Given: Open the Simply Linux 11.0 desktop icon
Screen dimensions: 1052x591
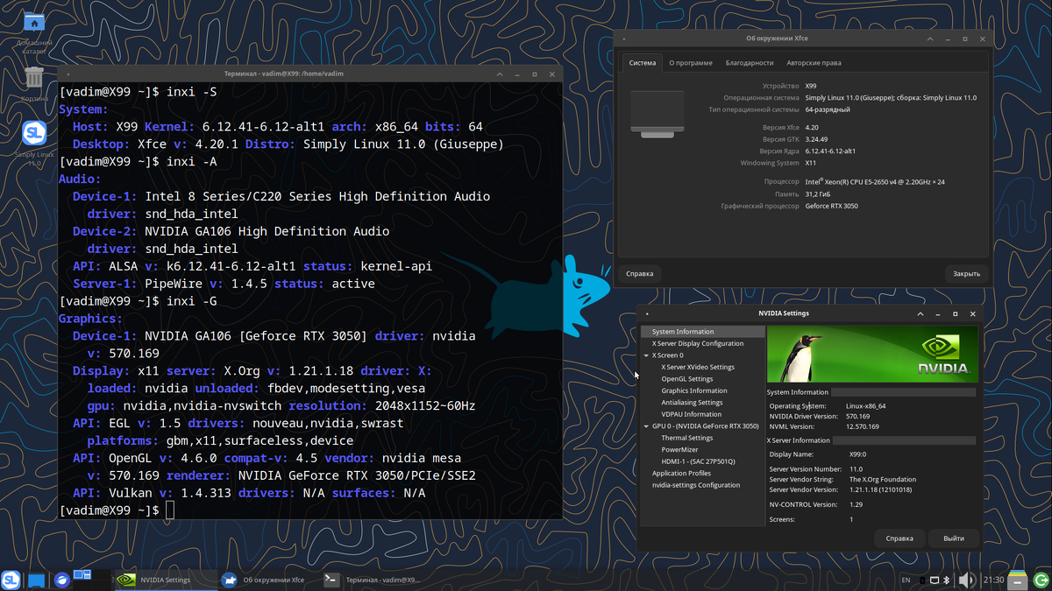Looking at the screenshot, I should pyautogui.click(x=34, y=133).
